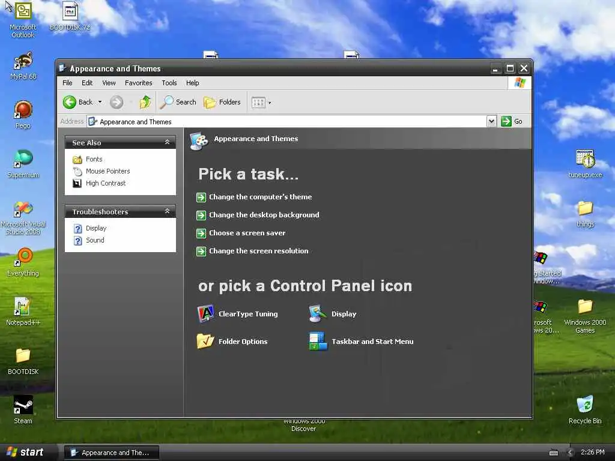Click the Appearance and Themes title bar icon
Viewport: 615px width, 461px height.
tap(62, 68)
